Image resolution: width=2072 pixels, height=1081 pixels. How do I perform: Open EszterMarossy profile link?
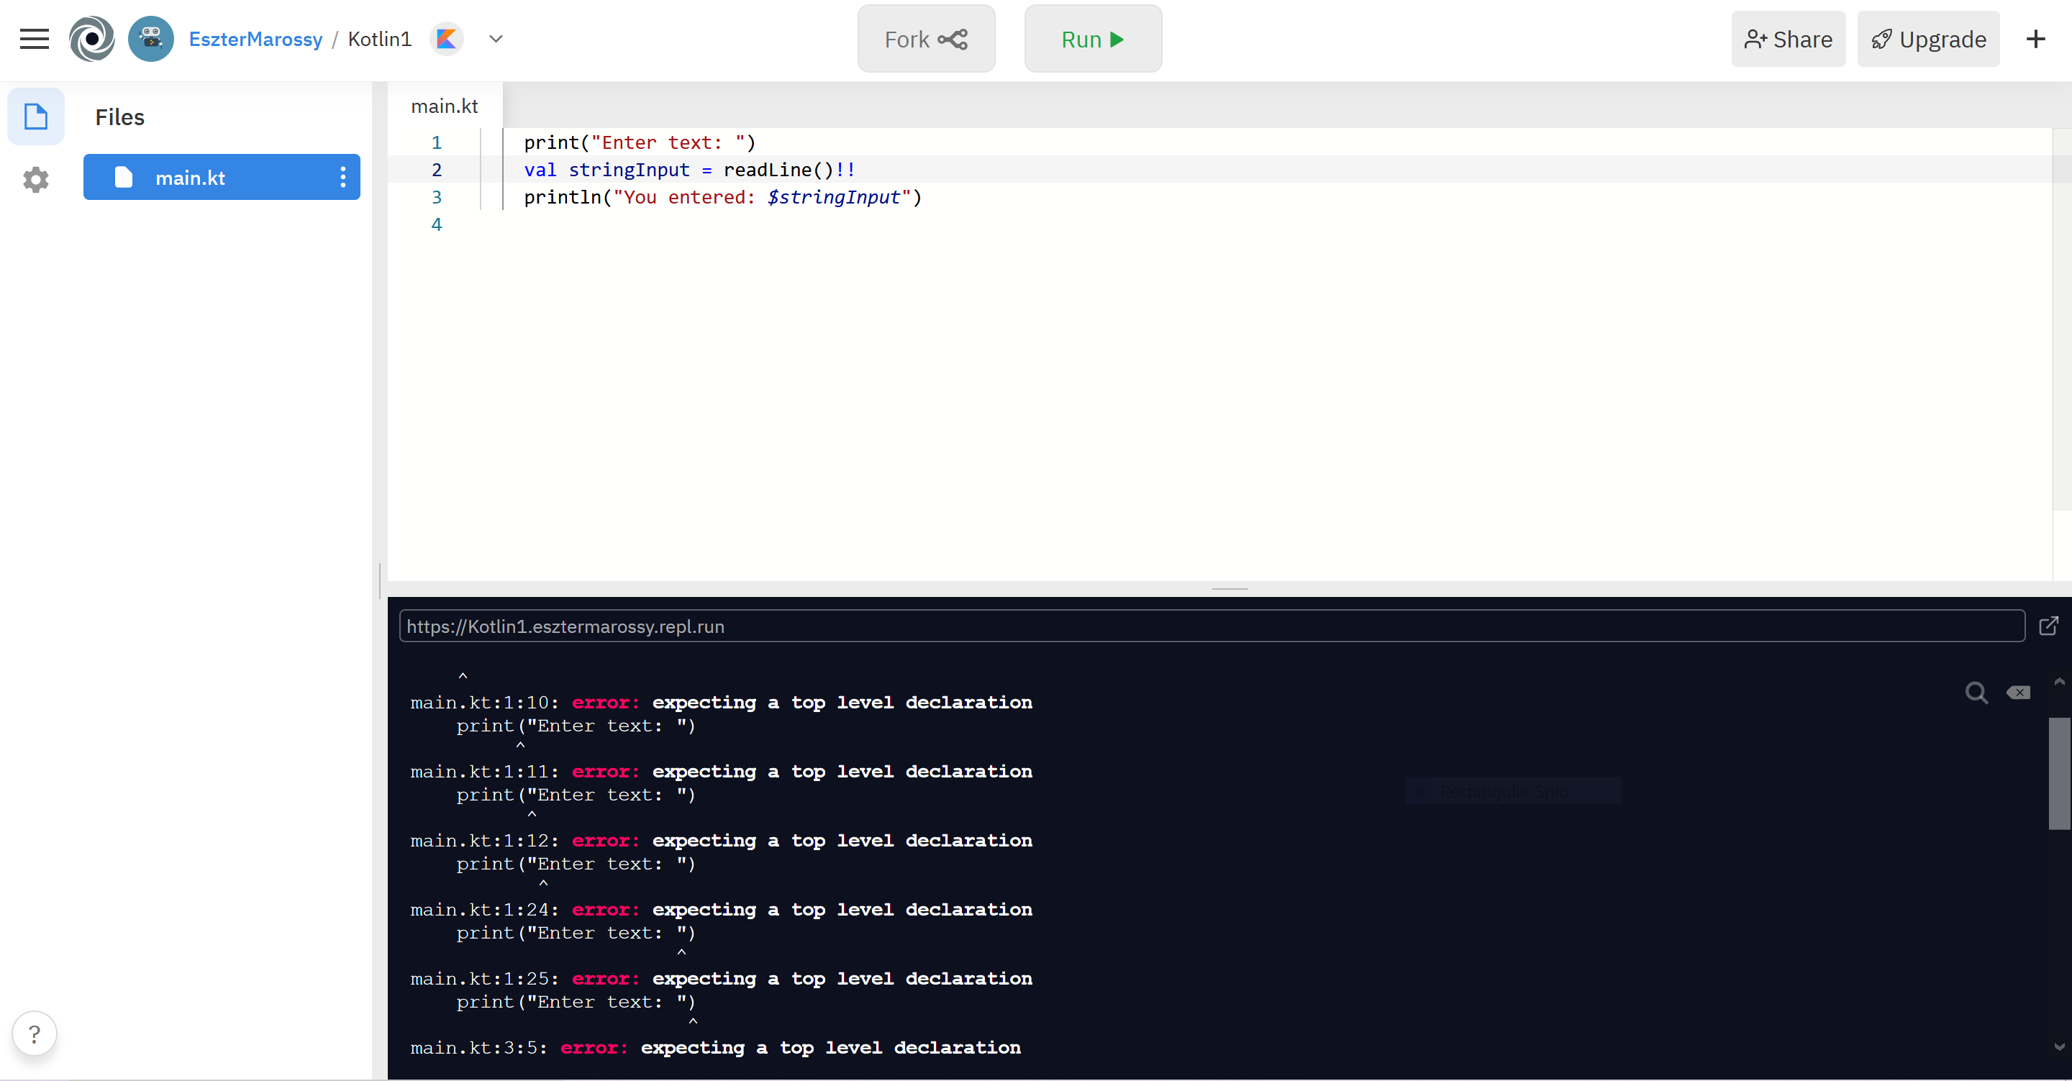point(256,40)
